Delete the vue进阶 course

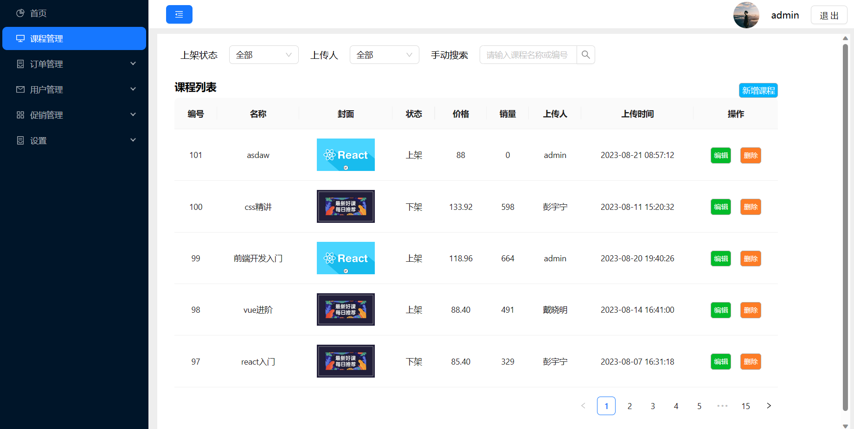tap(751, 310)
